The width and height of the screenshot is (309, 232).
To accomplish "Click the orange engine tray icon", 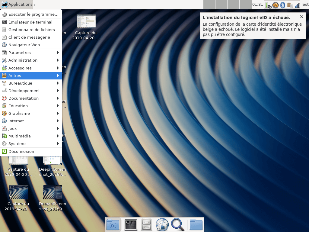I will click(x=275, y=5).
